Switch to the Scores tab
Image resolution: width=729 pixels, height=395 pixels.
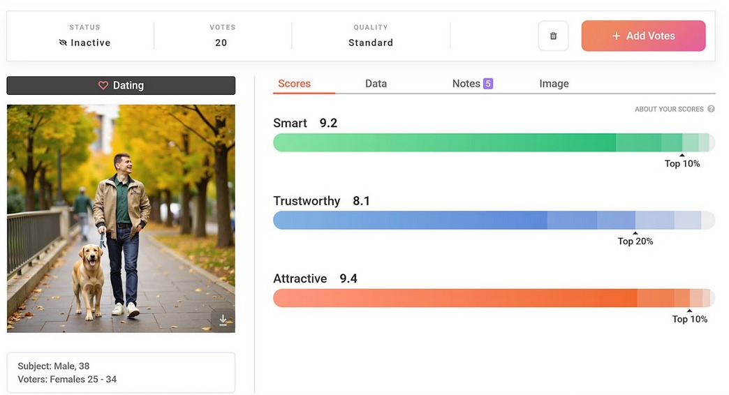[294, 84]
